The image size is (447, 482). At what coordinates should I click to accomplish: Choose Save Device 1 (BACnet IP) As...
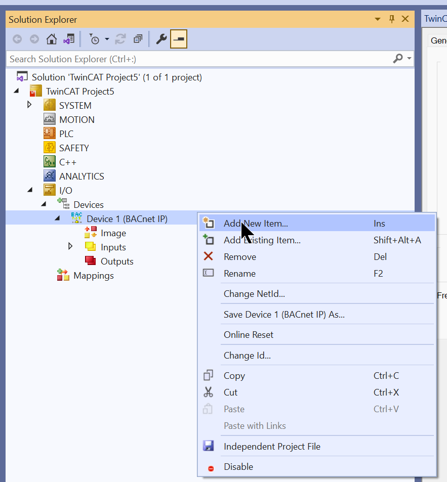pos(317,315)
